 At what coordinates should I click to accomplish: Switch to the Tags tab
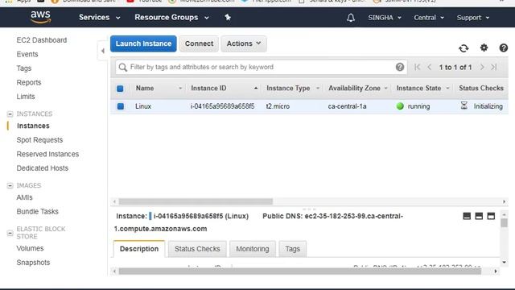(292, 249)
